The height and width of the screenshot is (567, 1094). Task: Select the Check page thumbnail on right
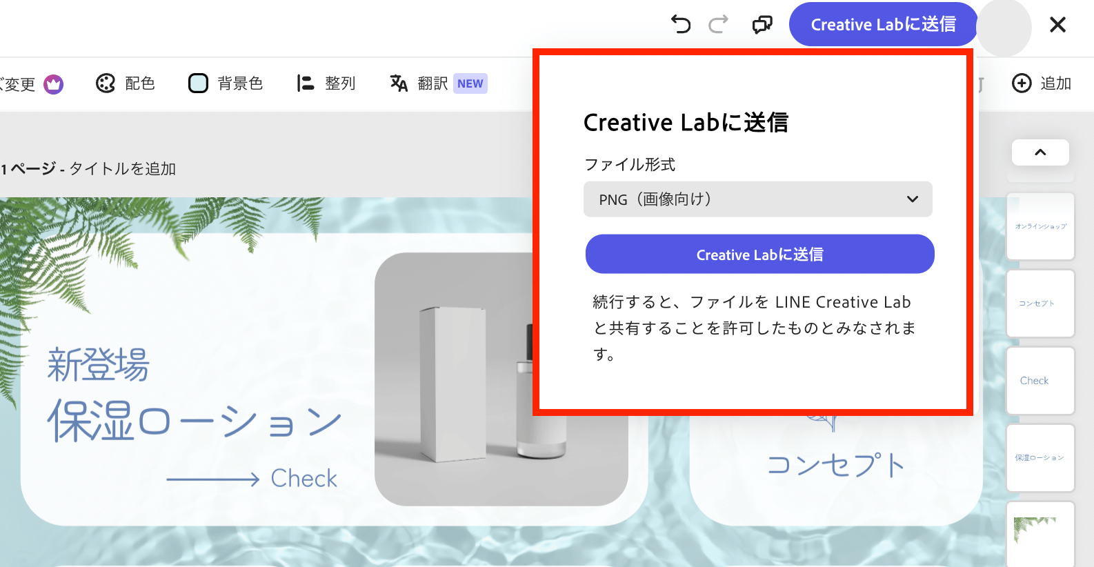(1040, 381)
